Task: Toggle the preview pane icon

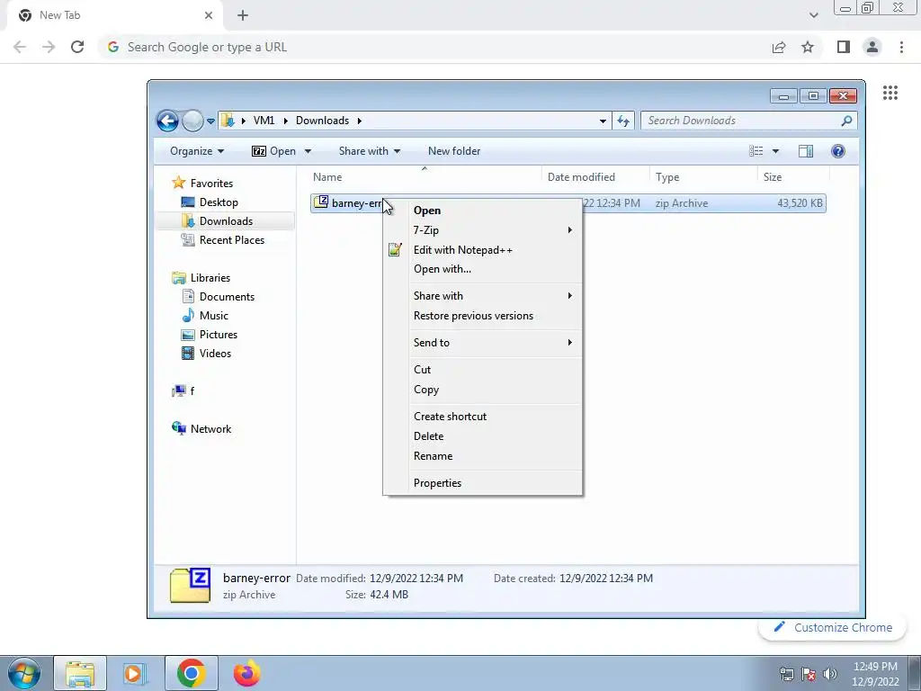Action: [x=806, y=151]
